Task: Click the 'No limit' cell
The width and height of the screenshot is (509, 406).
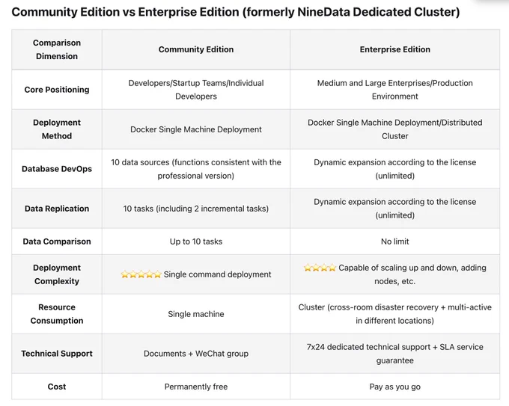Action: [x=394, y=242]
